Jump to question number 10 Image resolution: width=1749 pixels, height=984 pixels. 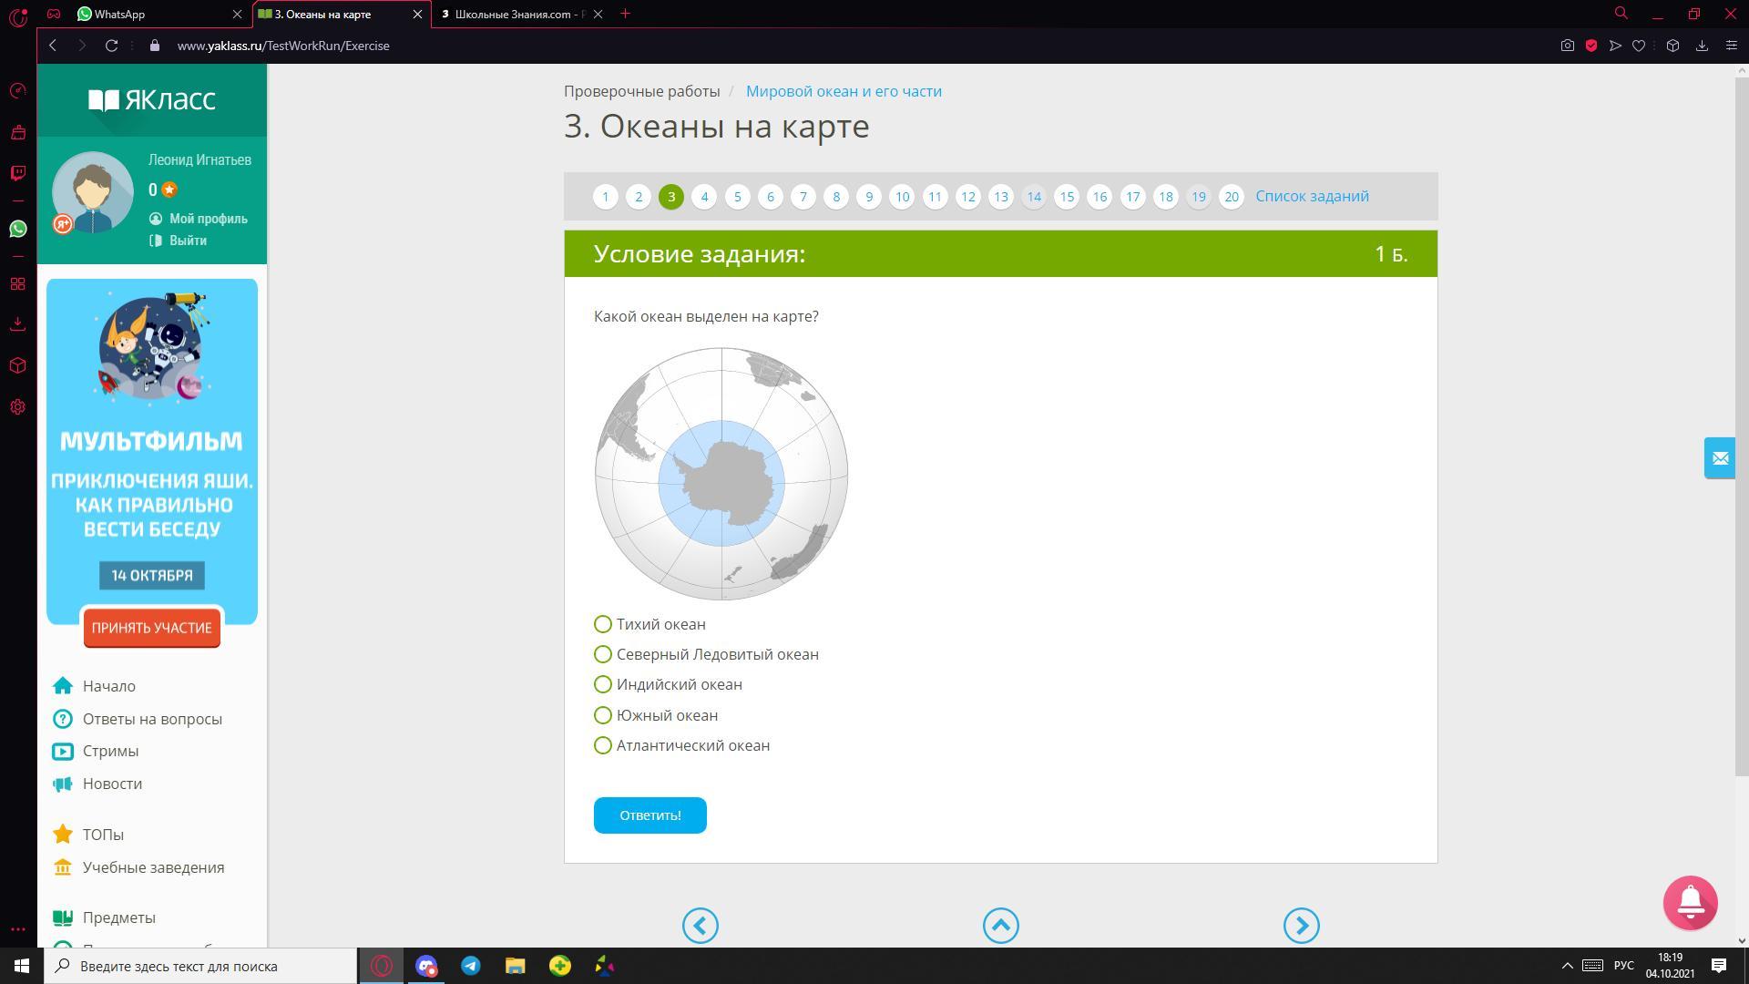coord(901,197)
